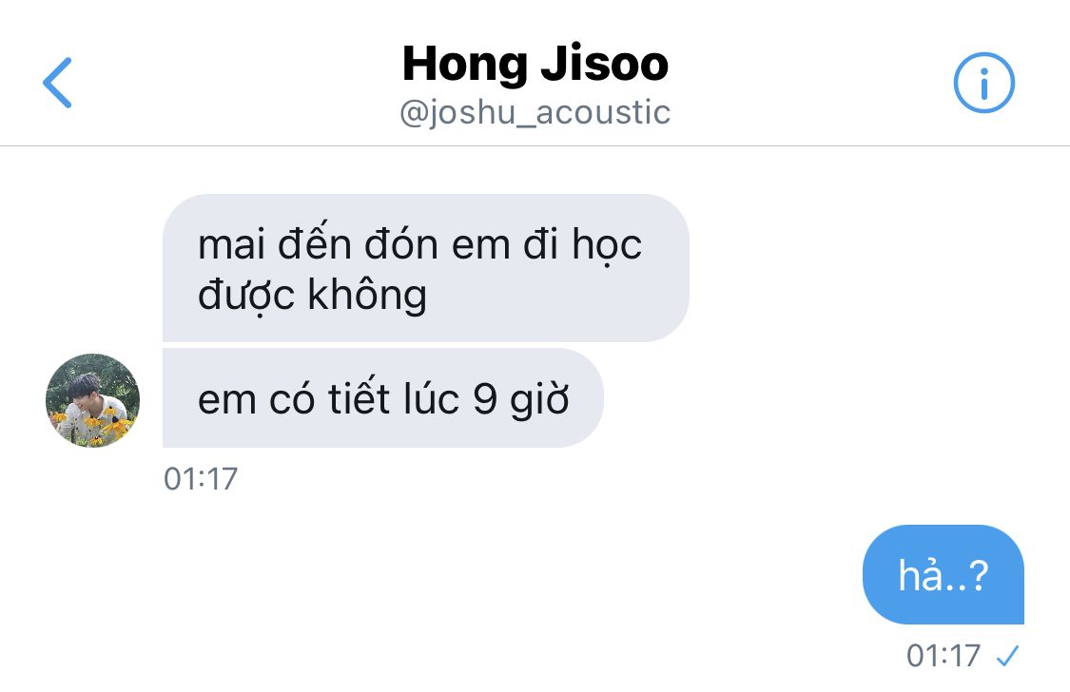Screen dimensions: 1070x692
Task: Go back using the blue chevron arrow
Action: tap(57, 83)
